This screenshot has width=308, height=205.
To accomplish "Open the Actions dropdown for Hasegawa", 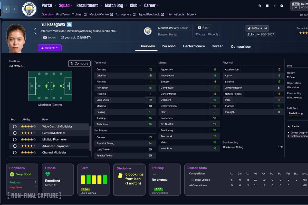I will coord(50,48).
